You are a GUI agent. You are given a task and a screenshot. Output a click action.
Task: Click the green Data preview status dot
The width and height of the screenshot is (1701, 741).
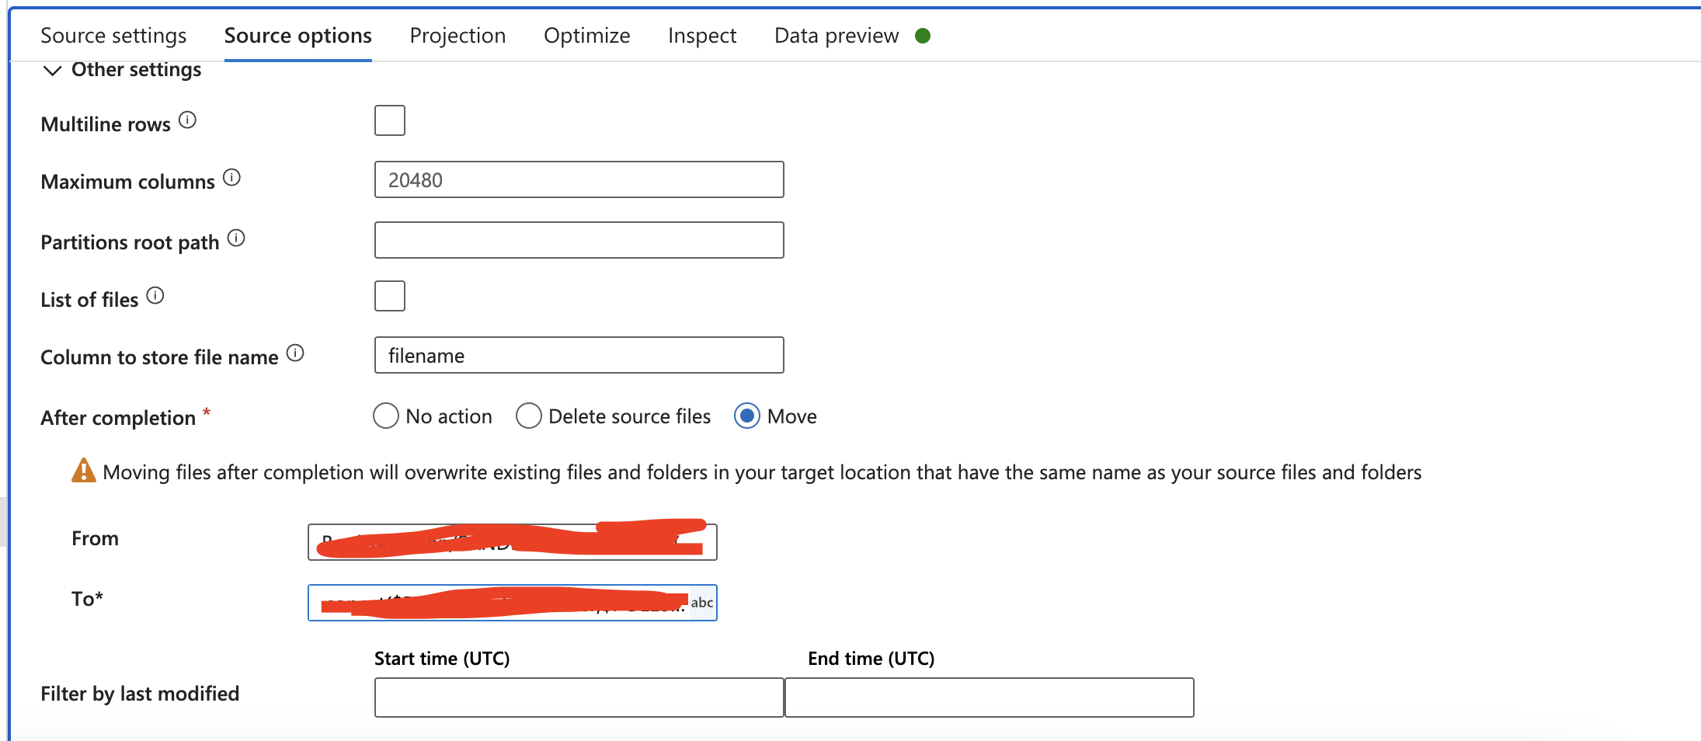[923, 36]
